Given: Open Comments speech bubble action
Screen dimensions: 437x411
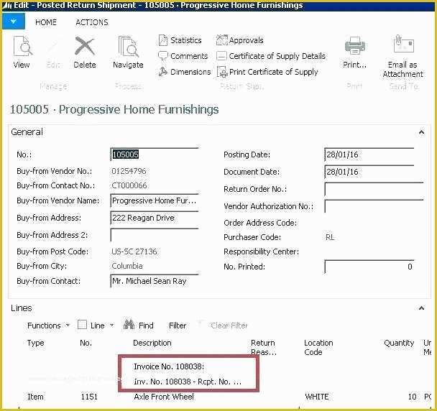Looking at the screenshot, I should point(183,56).
